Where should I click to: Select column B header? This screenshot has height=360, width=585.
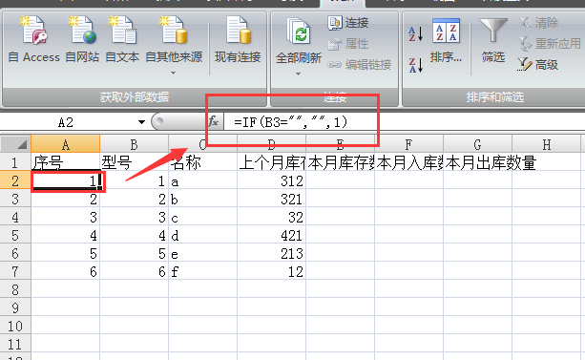click(x=134, y=144)
